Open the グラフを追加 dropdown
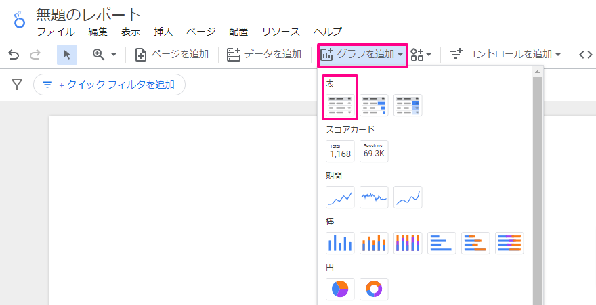 (362, 55)
